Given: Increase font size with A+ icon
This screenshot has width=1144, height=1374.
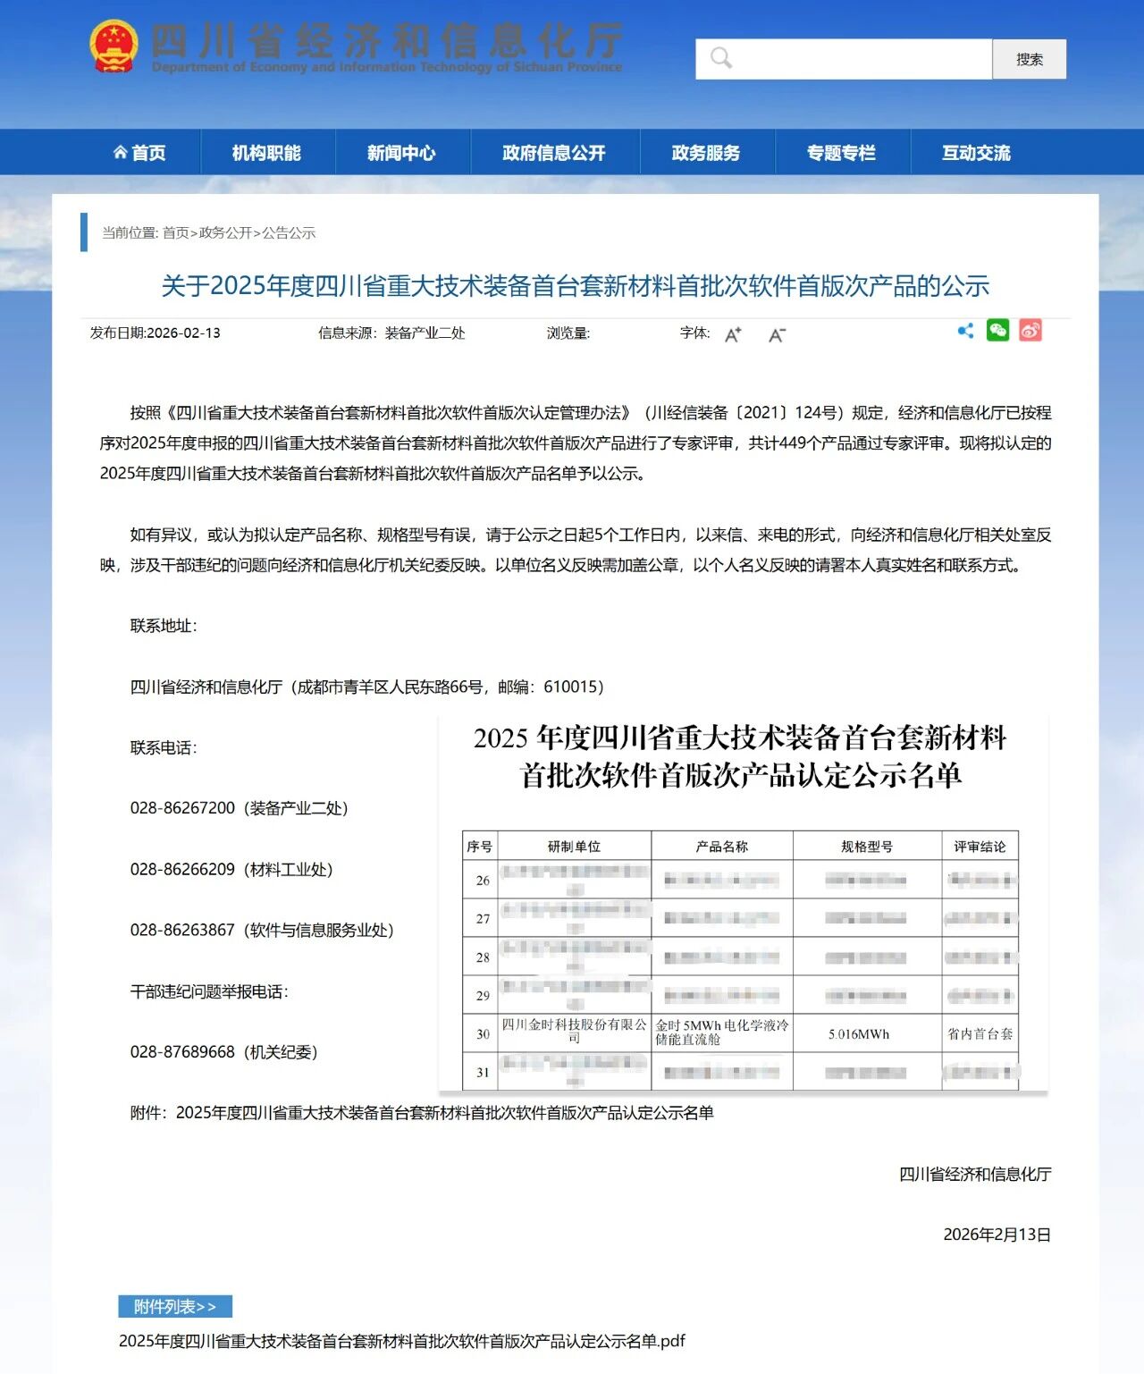Looking at the screenshot, I should click(733, 335).
